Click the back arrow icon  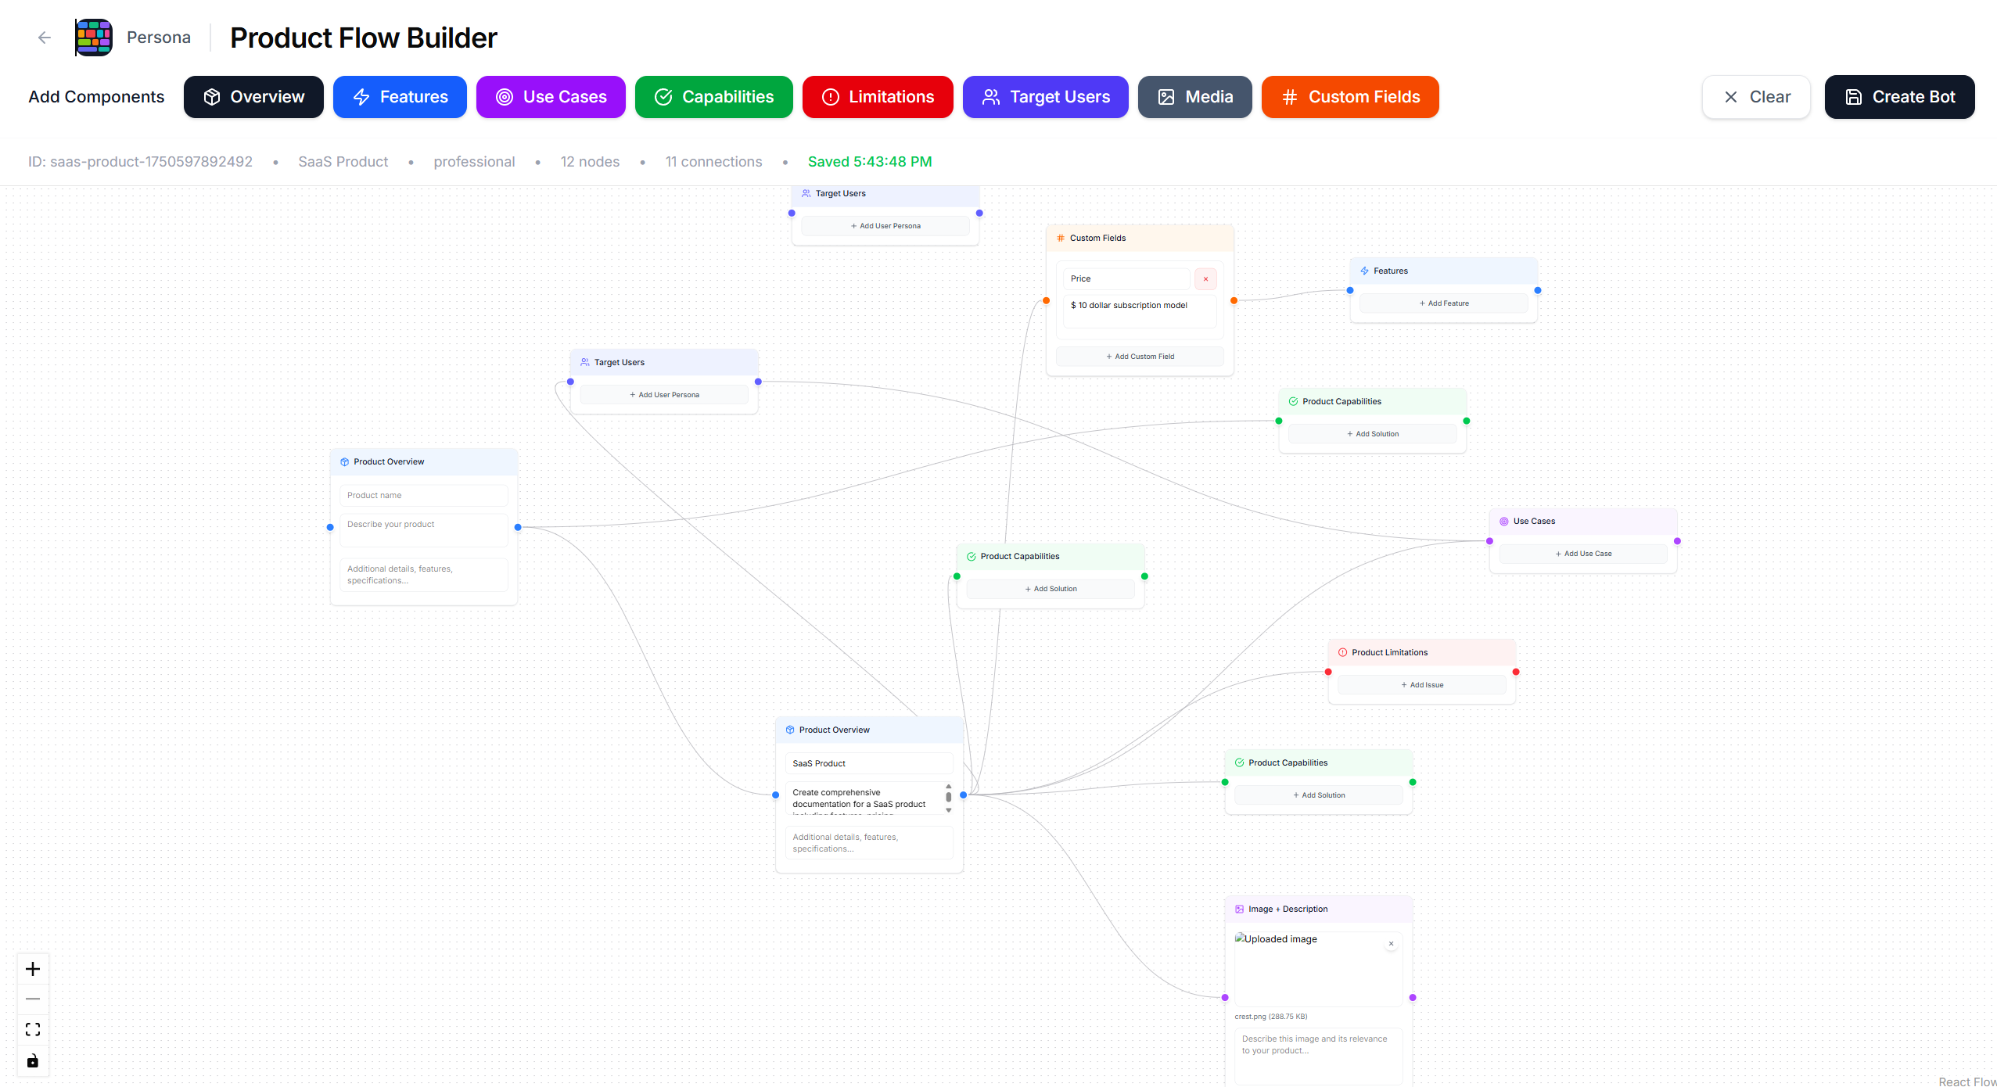pos(45,38)
